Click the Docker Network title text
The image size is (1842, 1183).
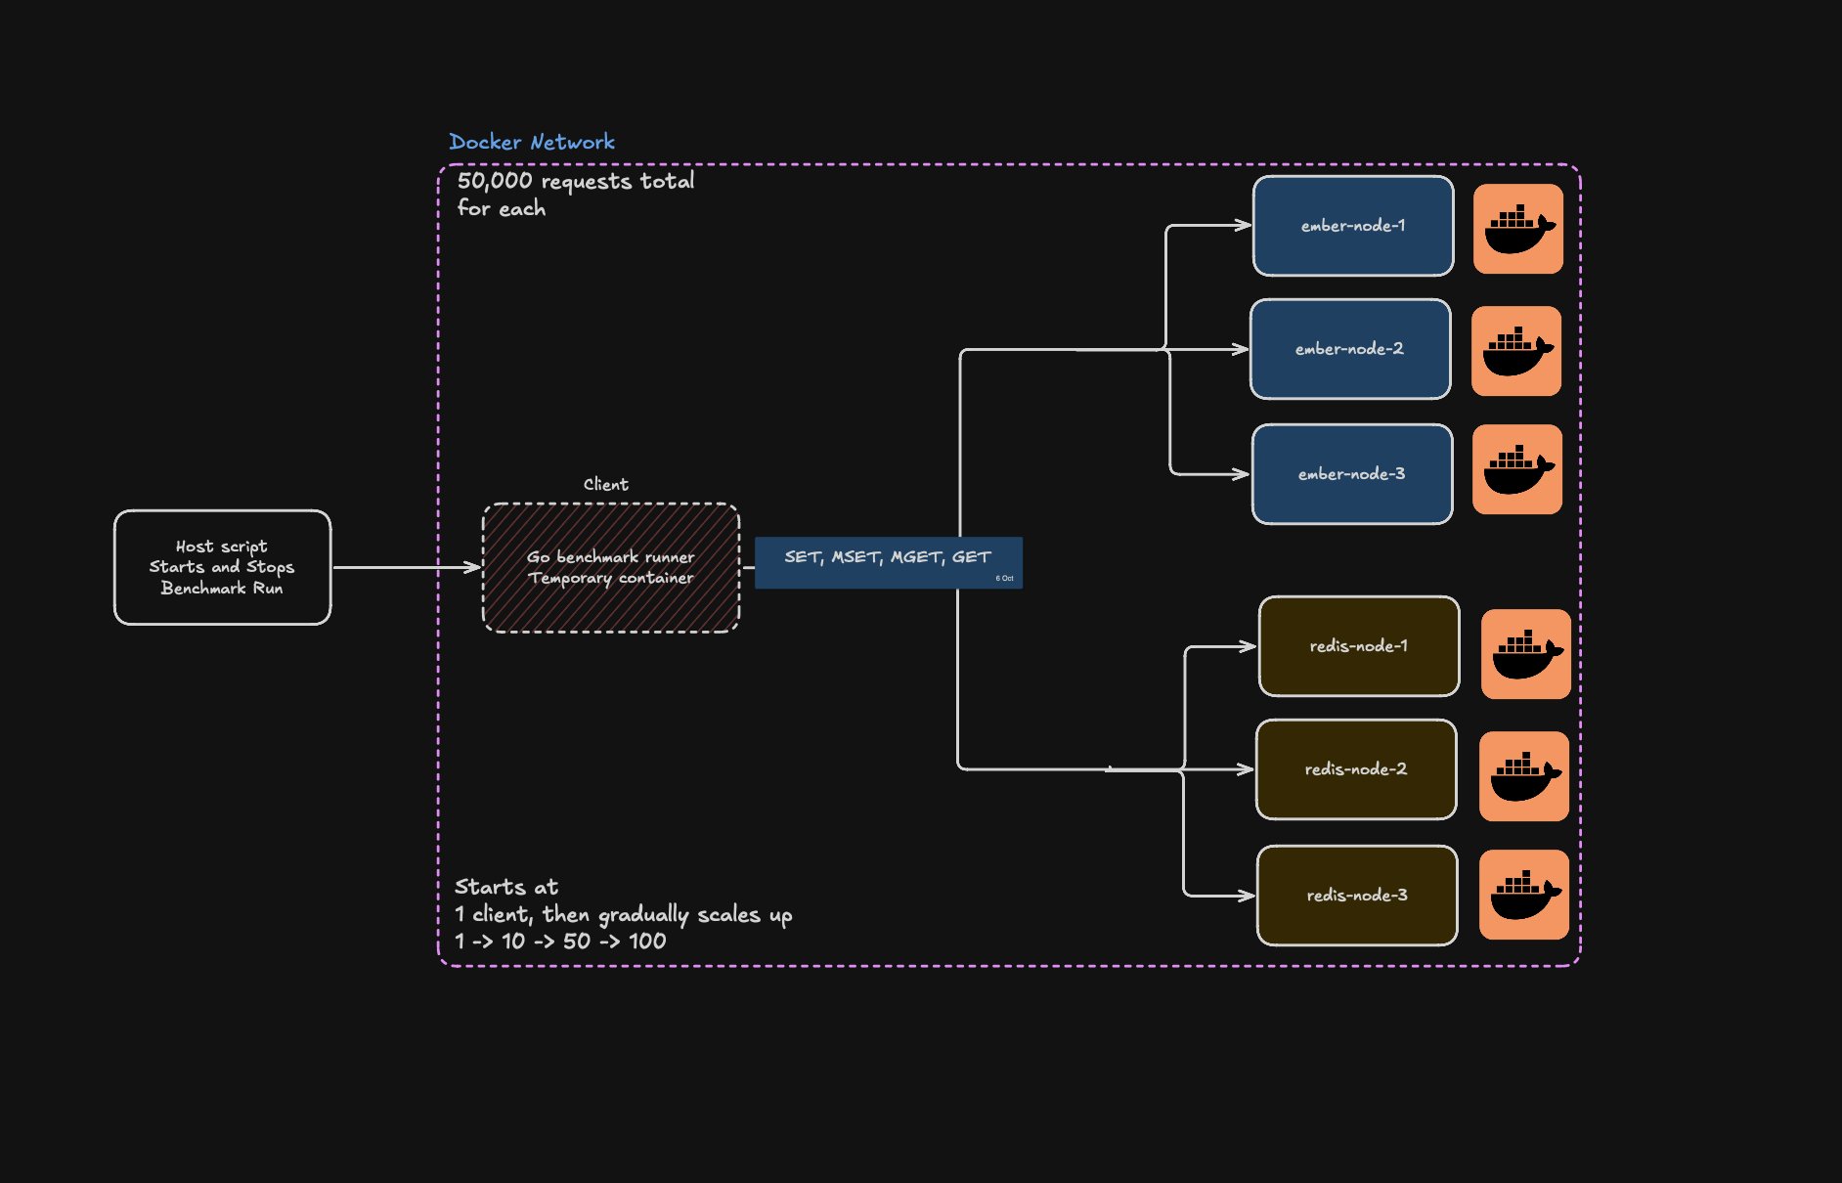(532, 142)
